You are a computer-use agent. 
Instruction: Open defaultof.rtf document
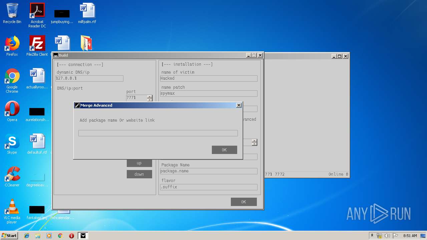click(37, 144)
